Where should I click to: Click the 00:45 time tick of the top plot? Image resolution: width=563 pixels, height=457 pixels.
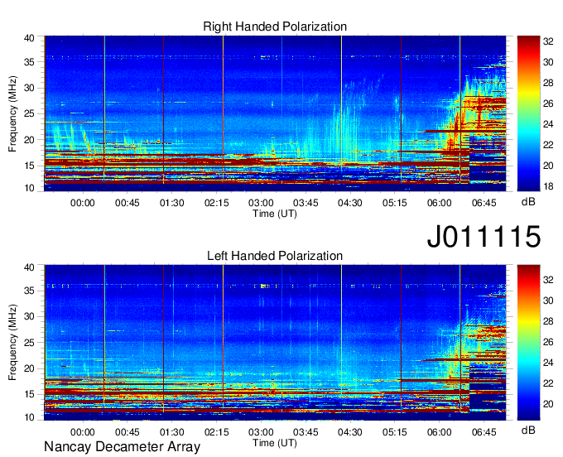click(128, 203)
